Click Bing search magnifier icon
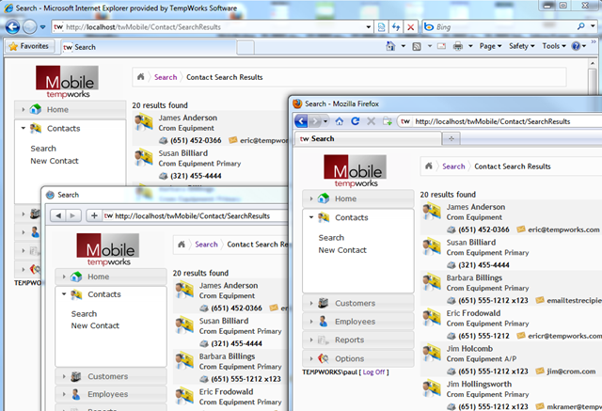 [x=581, y=26]
